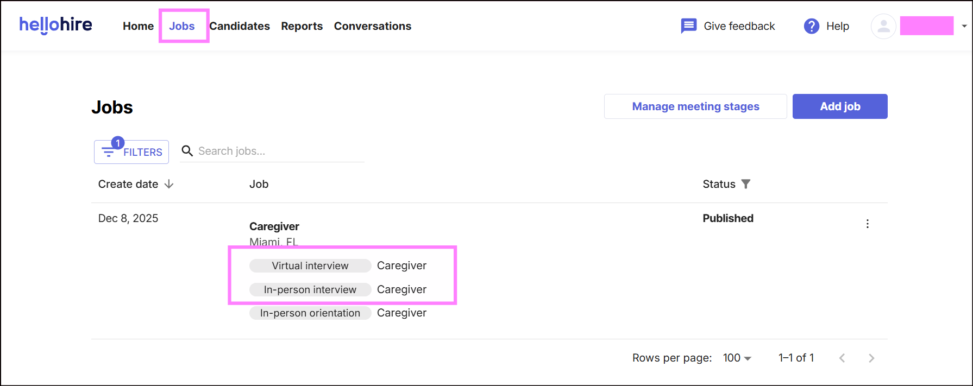Open the FILTERS button
Viewport: 973px width, 386px height.
click(131, 152)
